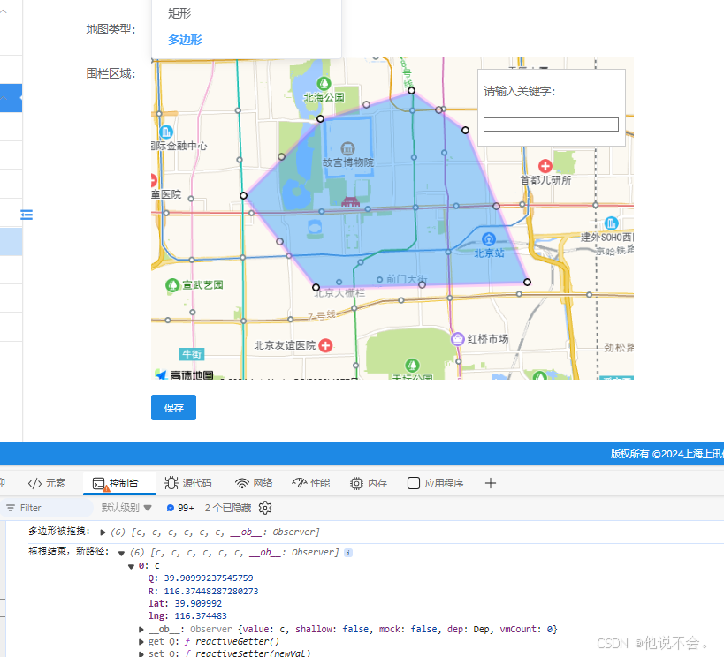The width and height of the screenshot is (724, 657).
Task: Click the 保存 save button
Action: click(x=173, y=407)
